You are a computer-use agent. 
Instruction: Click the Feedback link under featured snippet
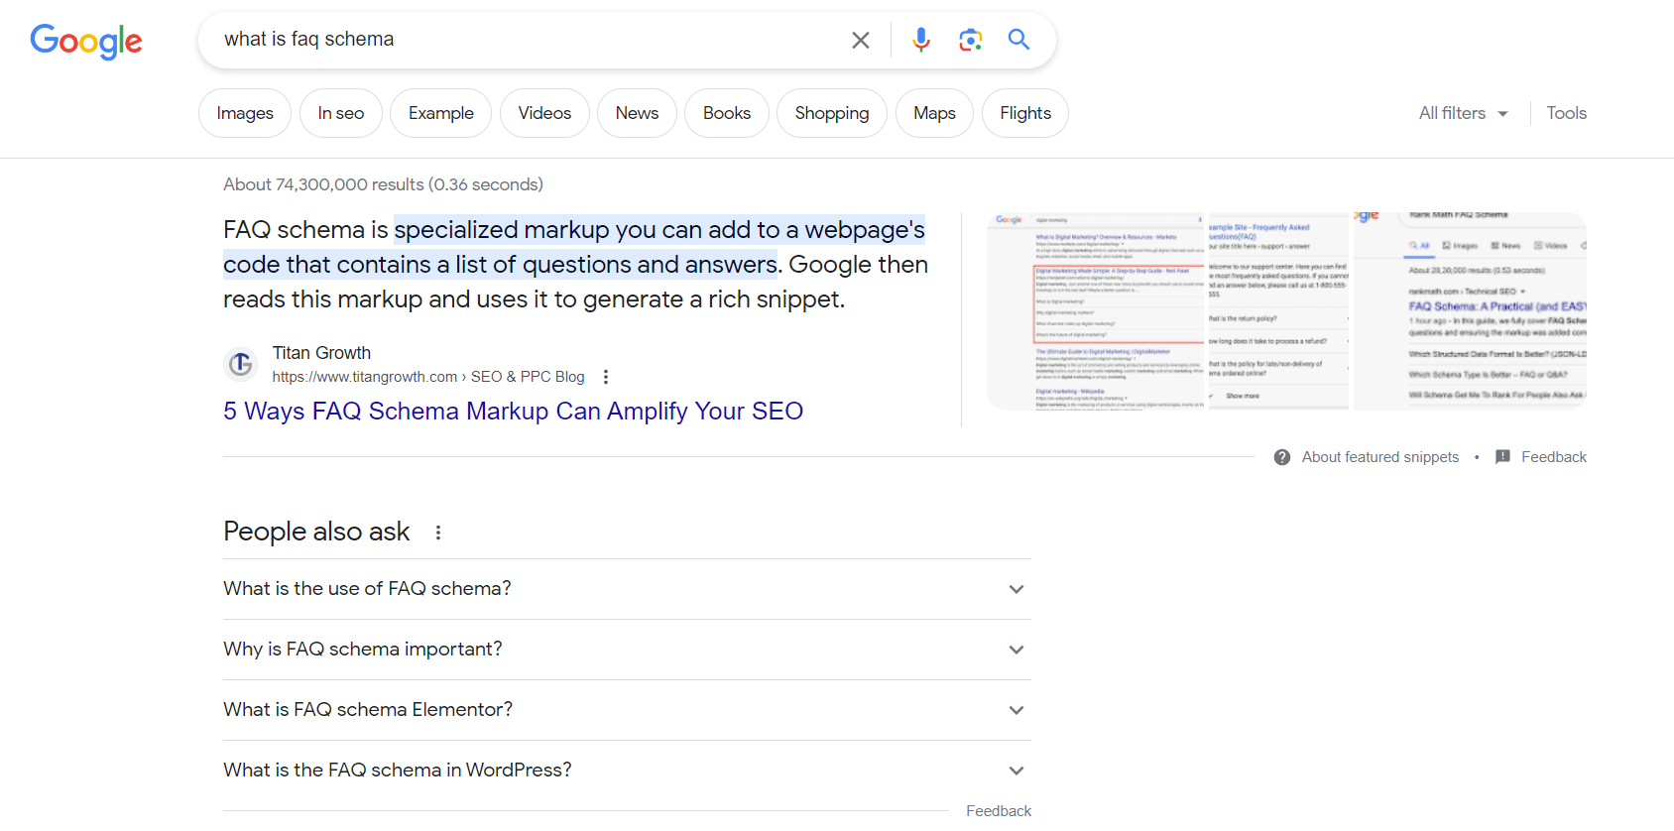[x=1554, y=457]
